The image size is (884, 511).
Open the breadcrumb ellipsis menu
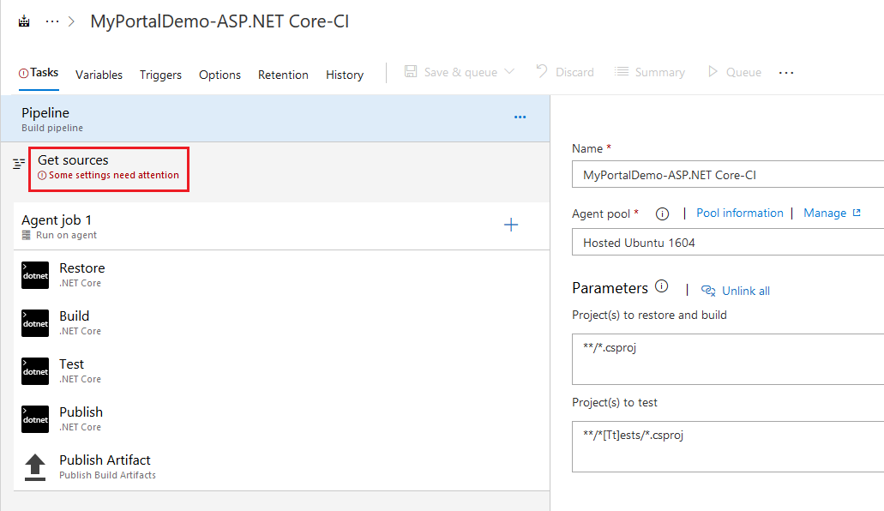coord(51,21)
